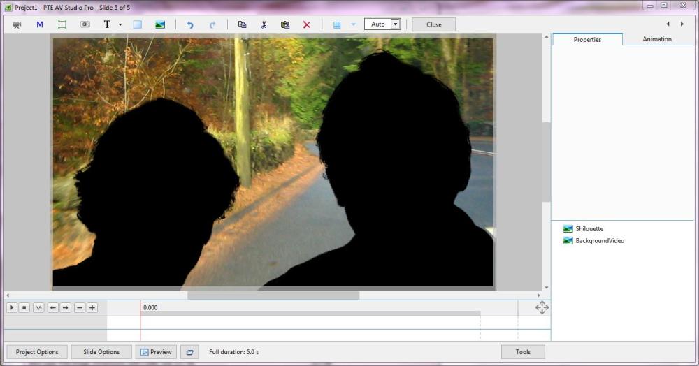The image size is (699, 366).
Task: Add a text object with the T icon
Action: click(x=107, y=24)
